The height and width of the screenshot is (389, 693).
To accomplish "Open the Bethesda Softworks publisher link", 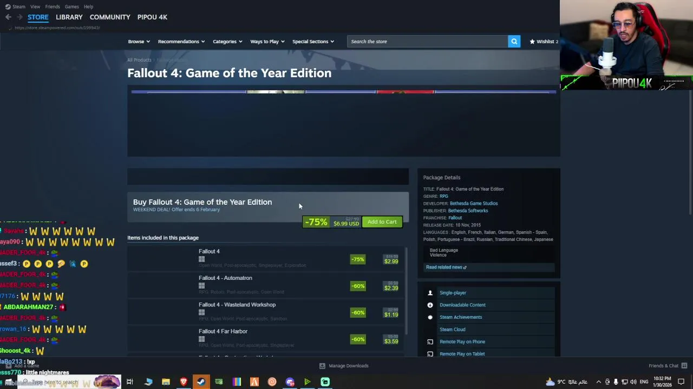I will [468, 211].
